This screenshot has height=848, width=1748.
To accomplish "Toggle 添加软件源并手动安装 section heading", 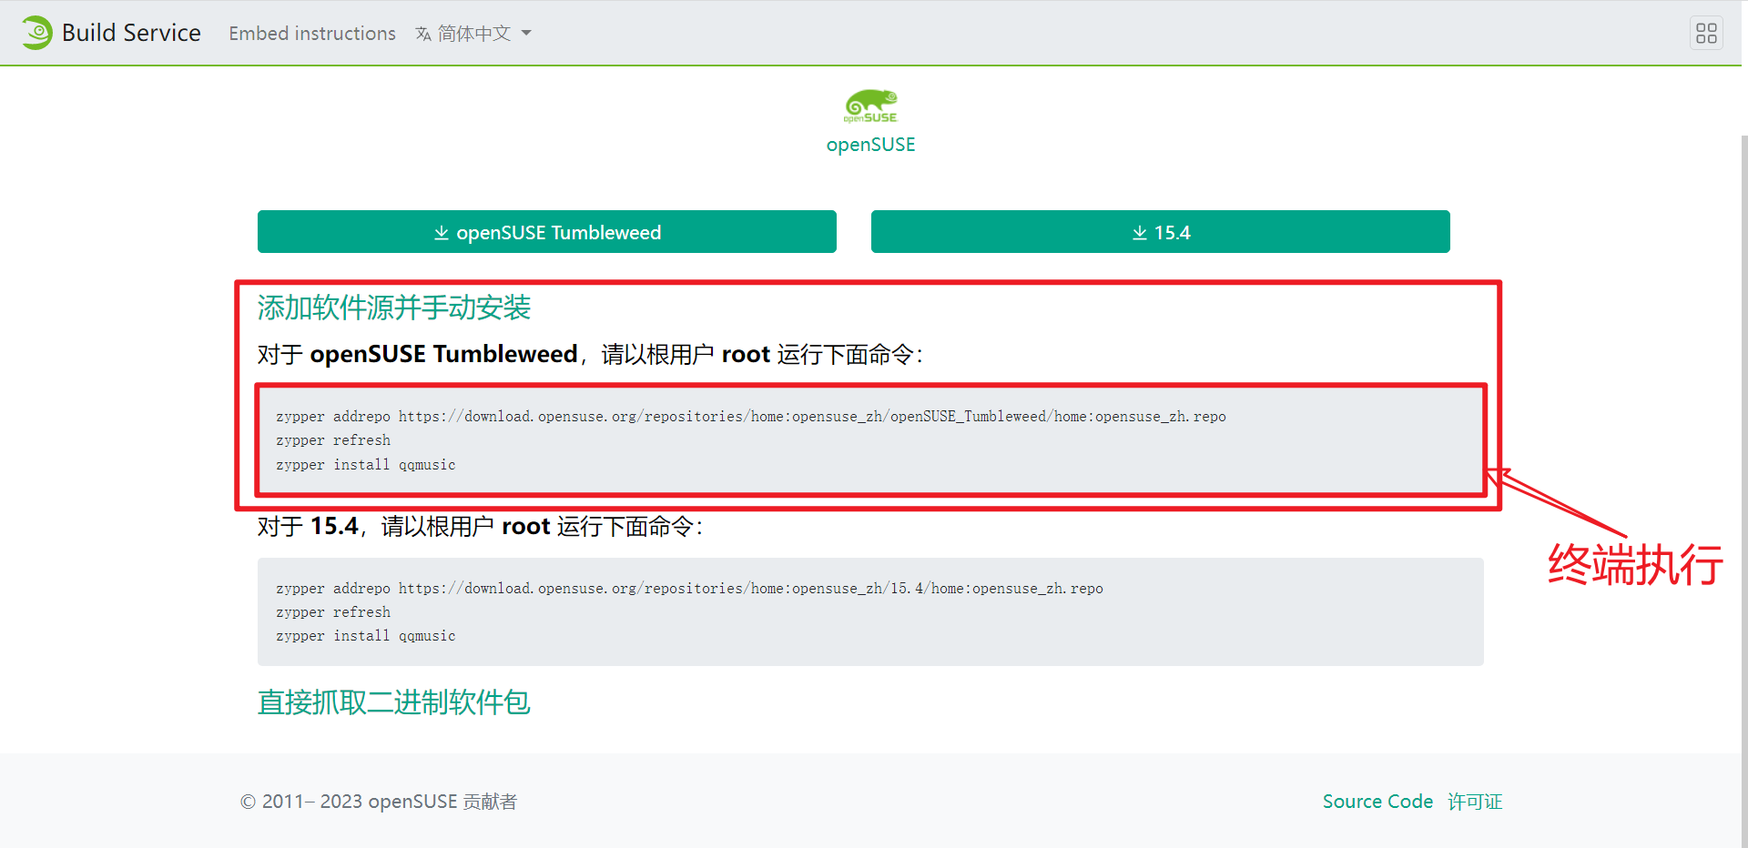I will coord(394,308).
